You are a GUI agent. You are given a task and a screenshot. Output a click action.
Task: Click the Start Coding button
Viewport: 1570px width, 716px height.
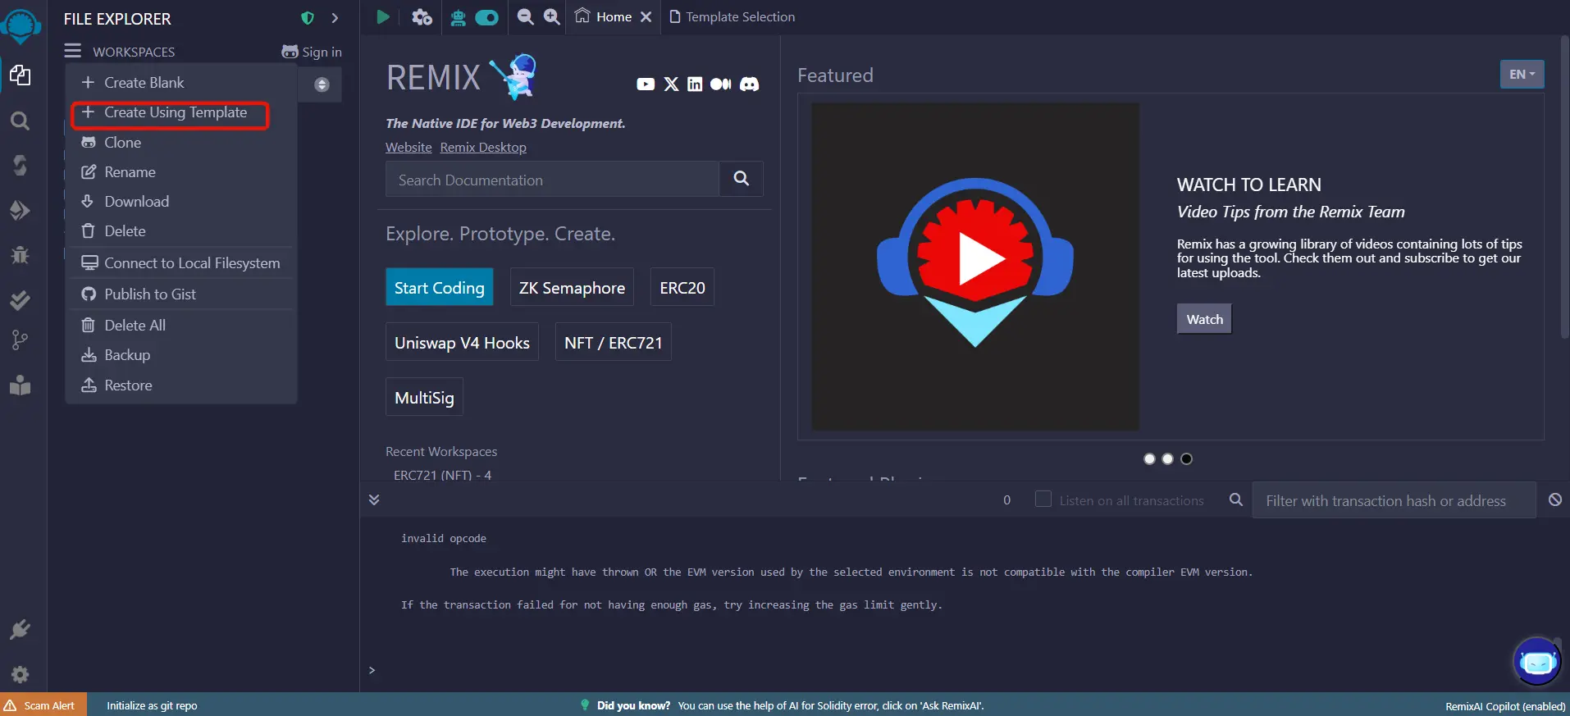tap(440, 287)
